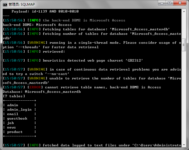Click the 'job' table name

point(10,123)
